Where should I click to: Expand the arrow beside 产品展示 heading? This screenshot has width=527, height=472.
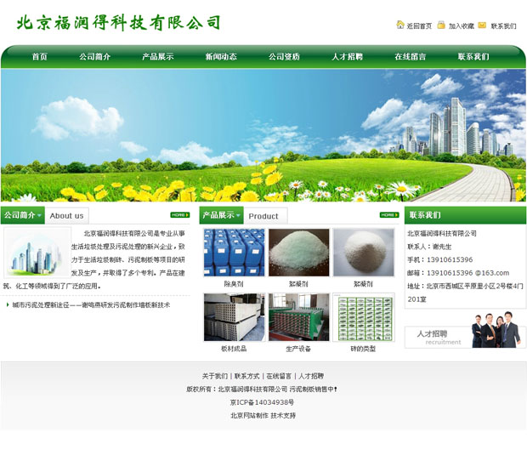[x=239, y=216]
